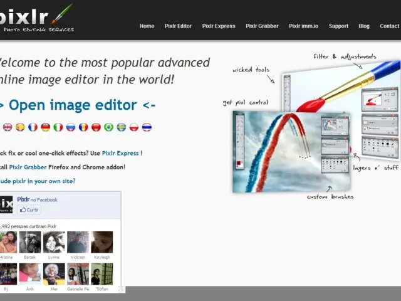
Task: Click the 'pessoas curtiram Pixlr' text
Action: click(33, 226)
